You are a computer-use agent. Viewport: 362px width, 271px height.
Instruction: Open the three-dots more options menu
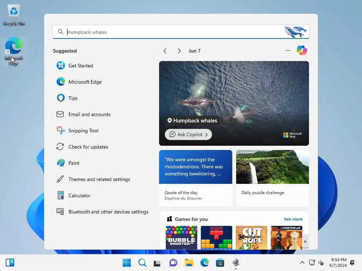click(288, 50)
